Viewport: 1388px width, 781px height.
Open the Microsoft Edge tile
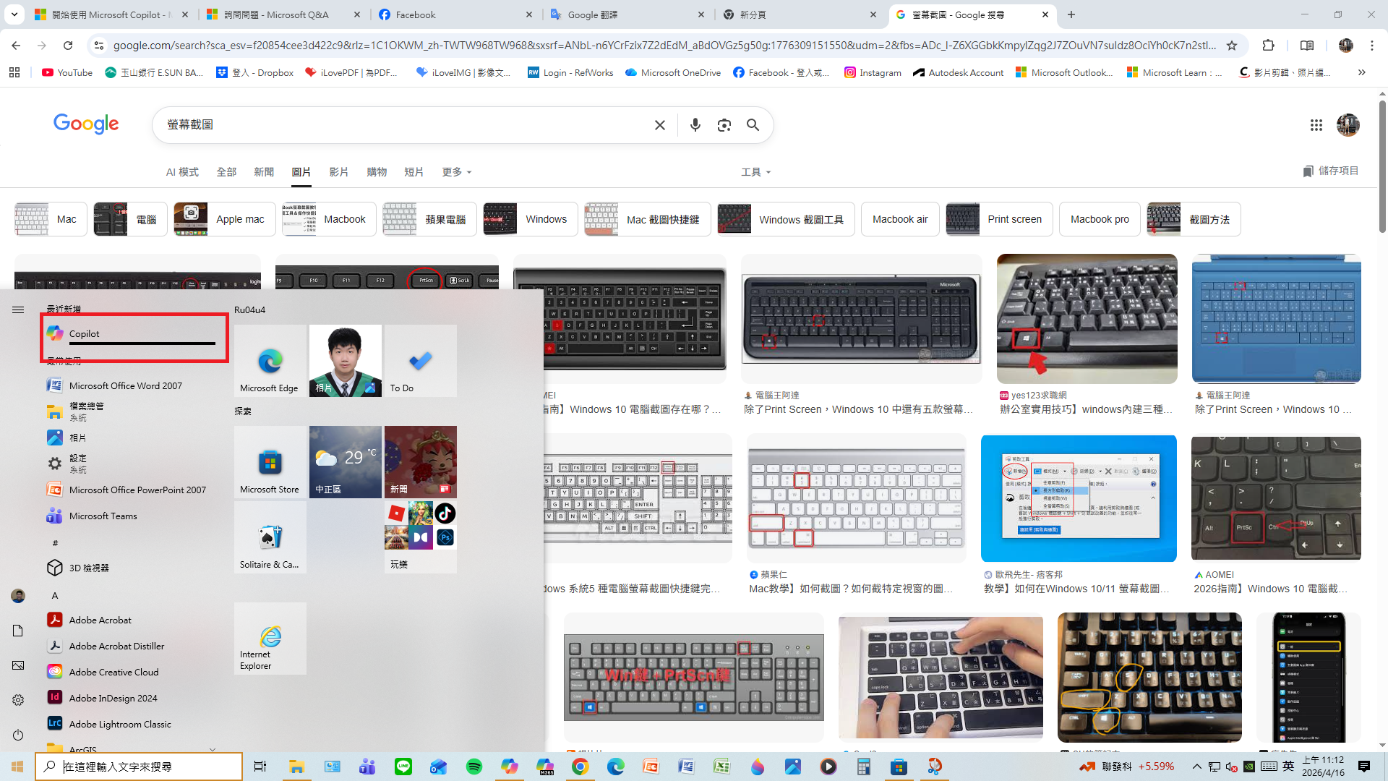point(270,361)
